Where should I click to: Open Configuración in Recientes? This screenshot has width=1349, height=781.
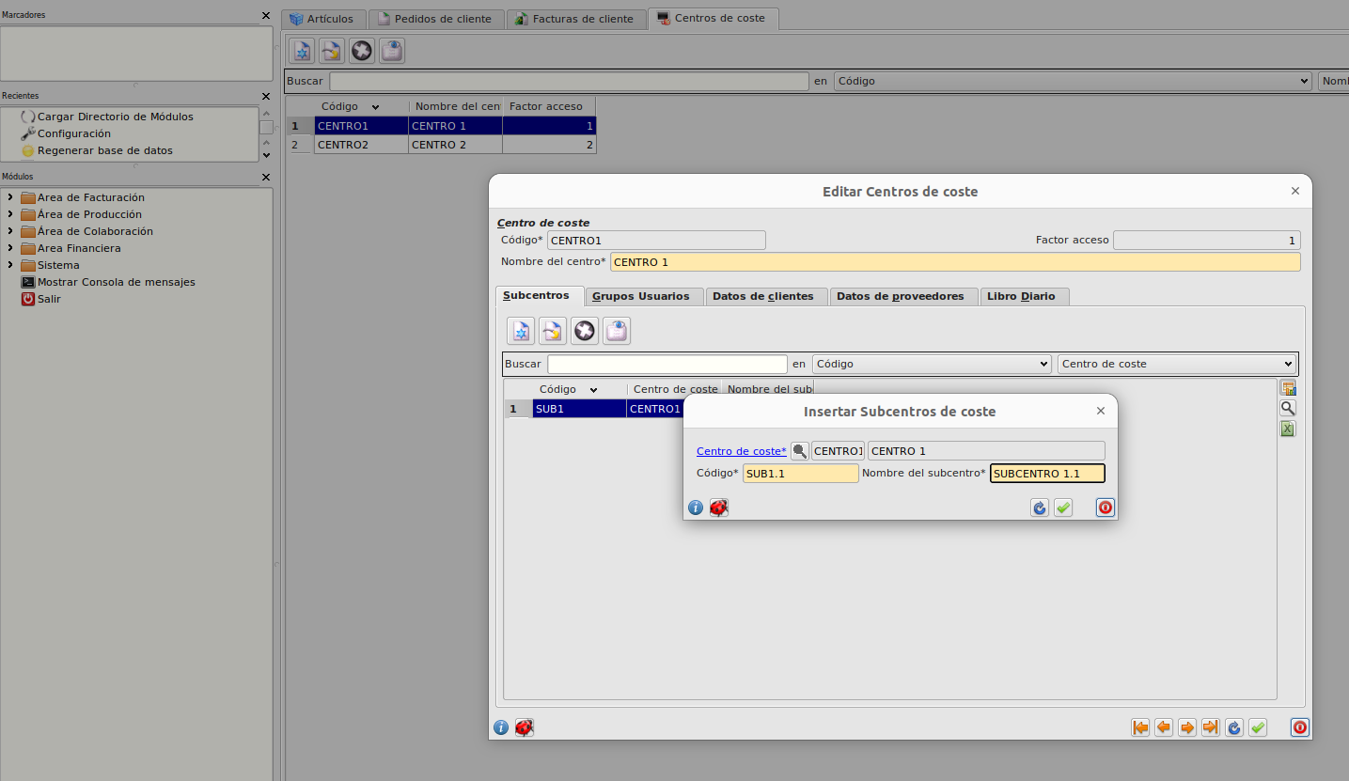click(73, 133)
